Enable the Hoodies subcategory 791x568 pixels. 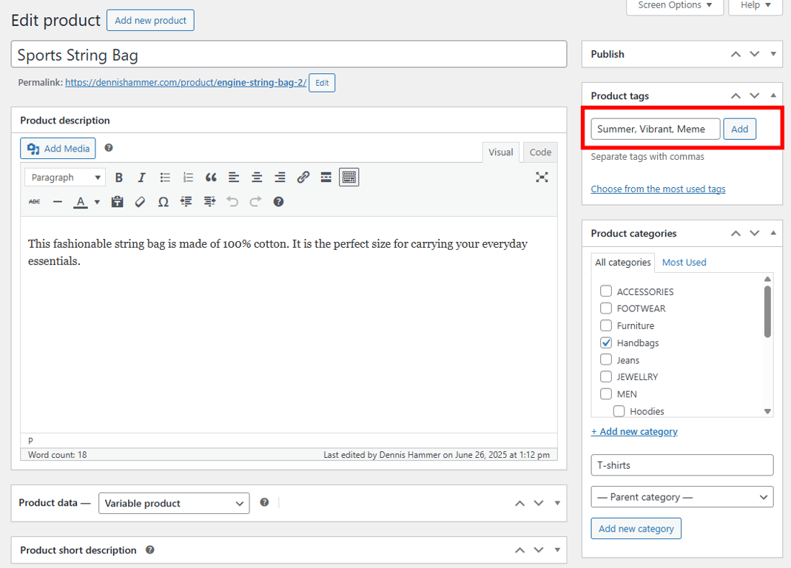click(619, 411)
